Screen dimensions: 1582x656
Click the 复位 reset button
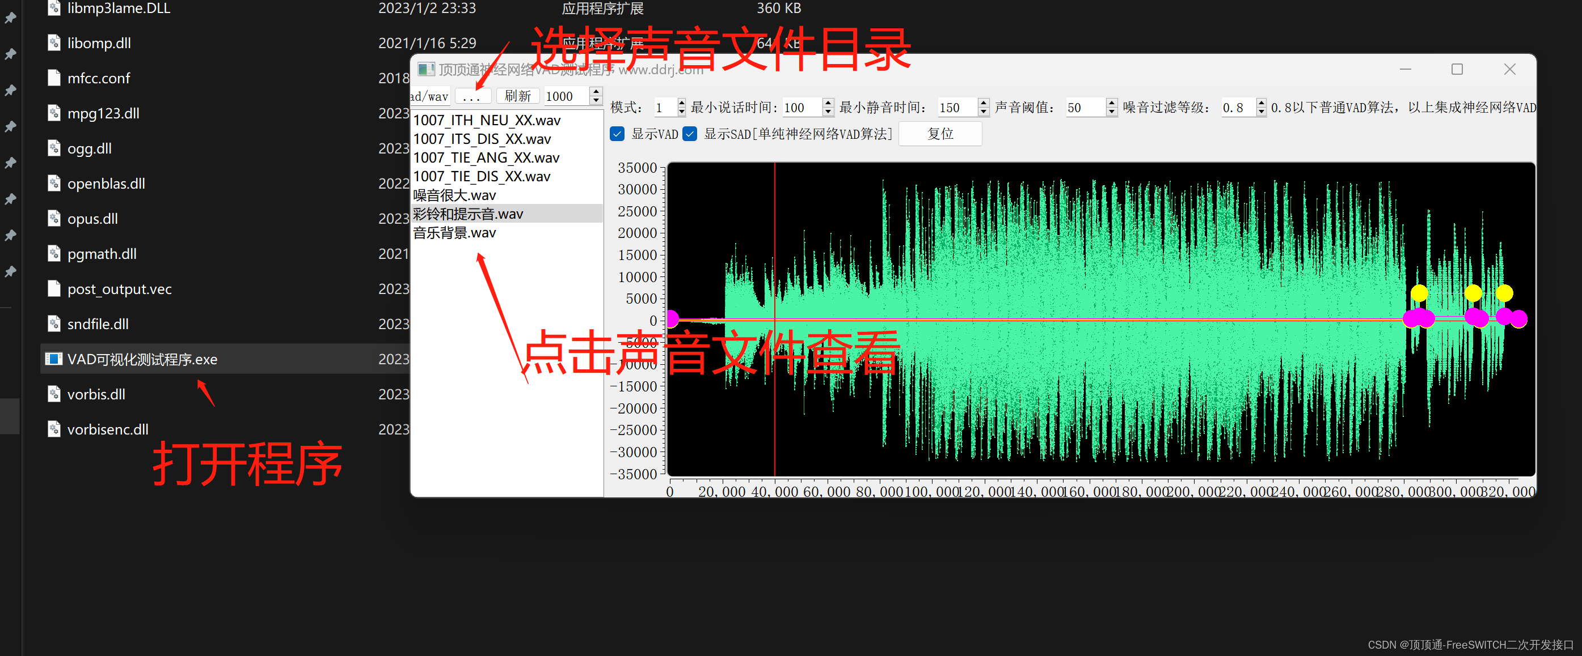click(940, 134)
